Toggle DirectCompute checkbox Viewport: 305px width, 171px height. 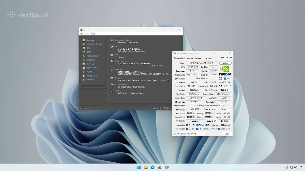[206, 125]
